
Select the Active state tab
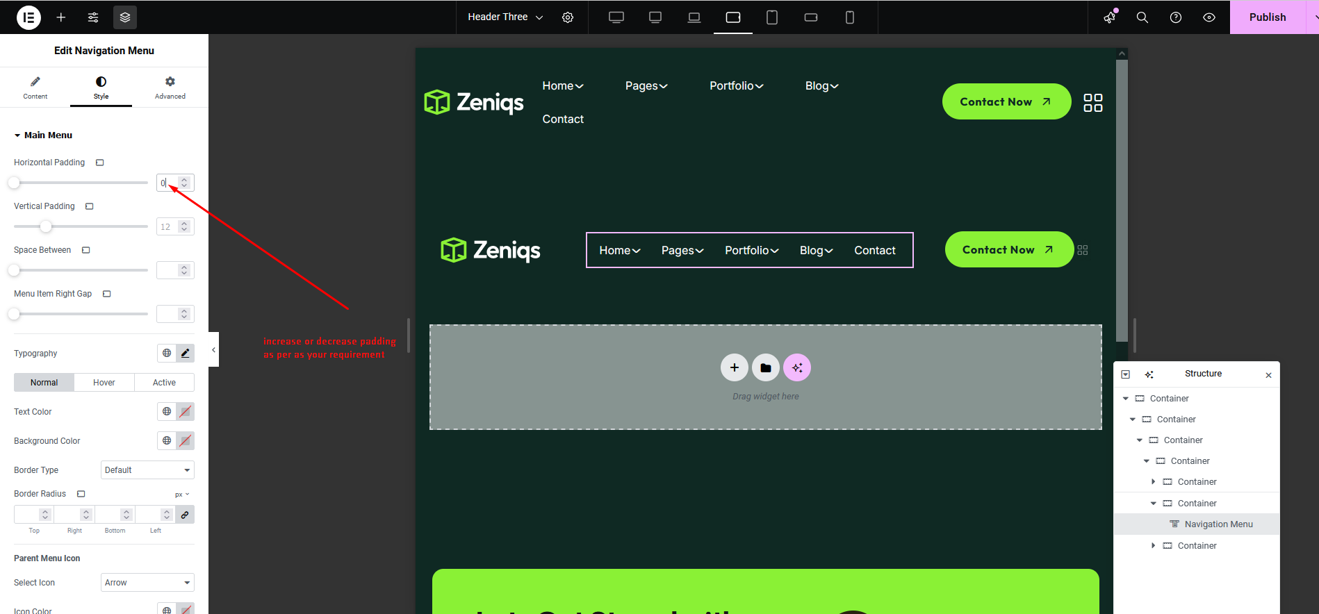click(x=164, y=383)
